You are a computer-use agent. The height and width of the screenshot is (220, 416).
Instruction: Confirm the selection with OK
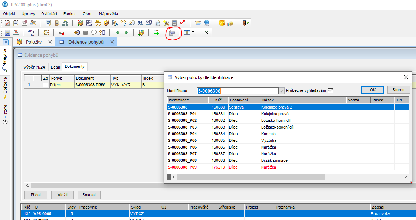(373, 90)
